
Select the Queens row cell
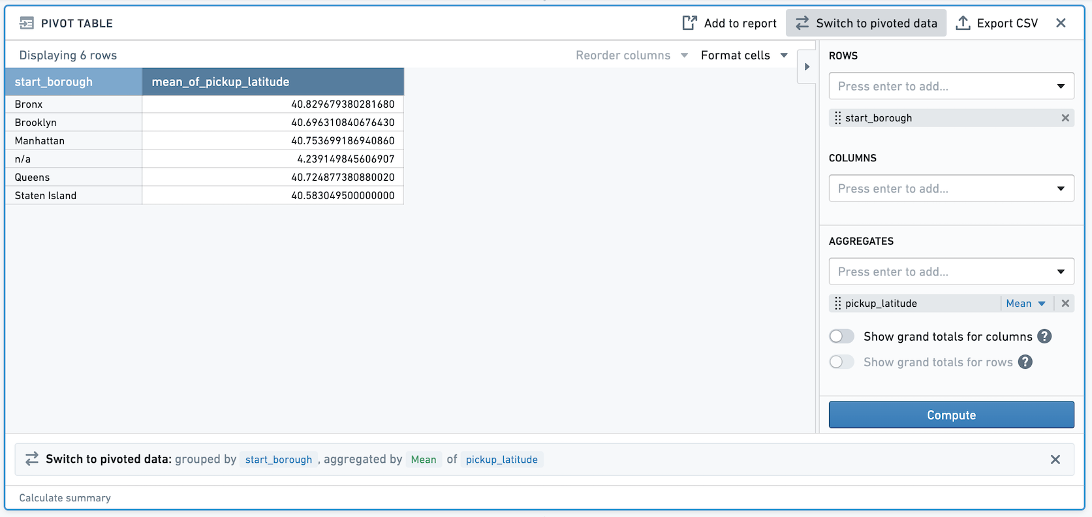[x=74, y=178]
